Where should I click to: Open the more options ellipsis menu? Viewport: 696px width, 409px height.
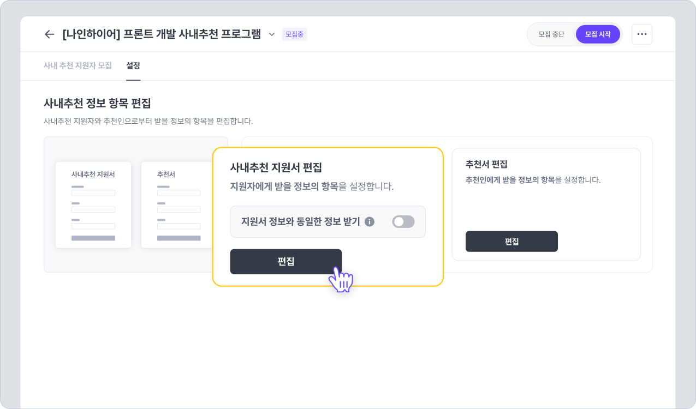[x=641, y=34]
